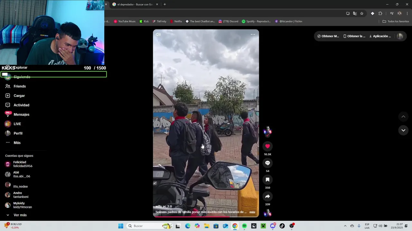The height and width of the screenshot is (231, 412).
Task: Open the notification bell in the taskbar
Action: (406, 226)
